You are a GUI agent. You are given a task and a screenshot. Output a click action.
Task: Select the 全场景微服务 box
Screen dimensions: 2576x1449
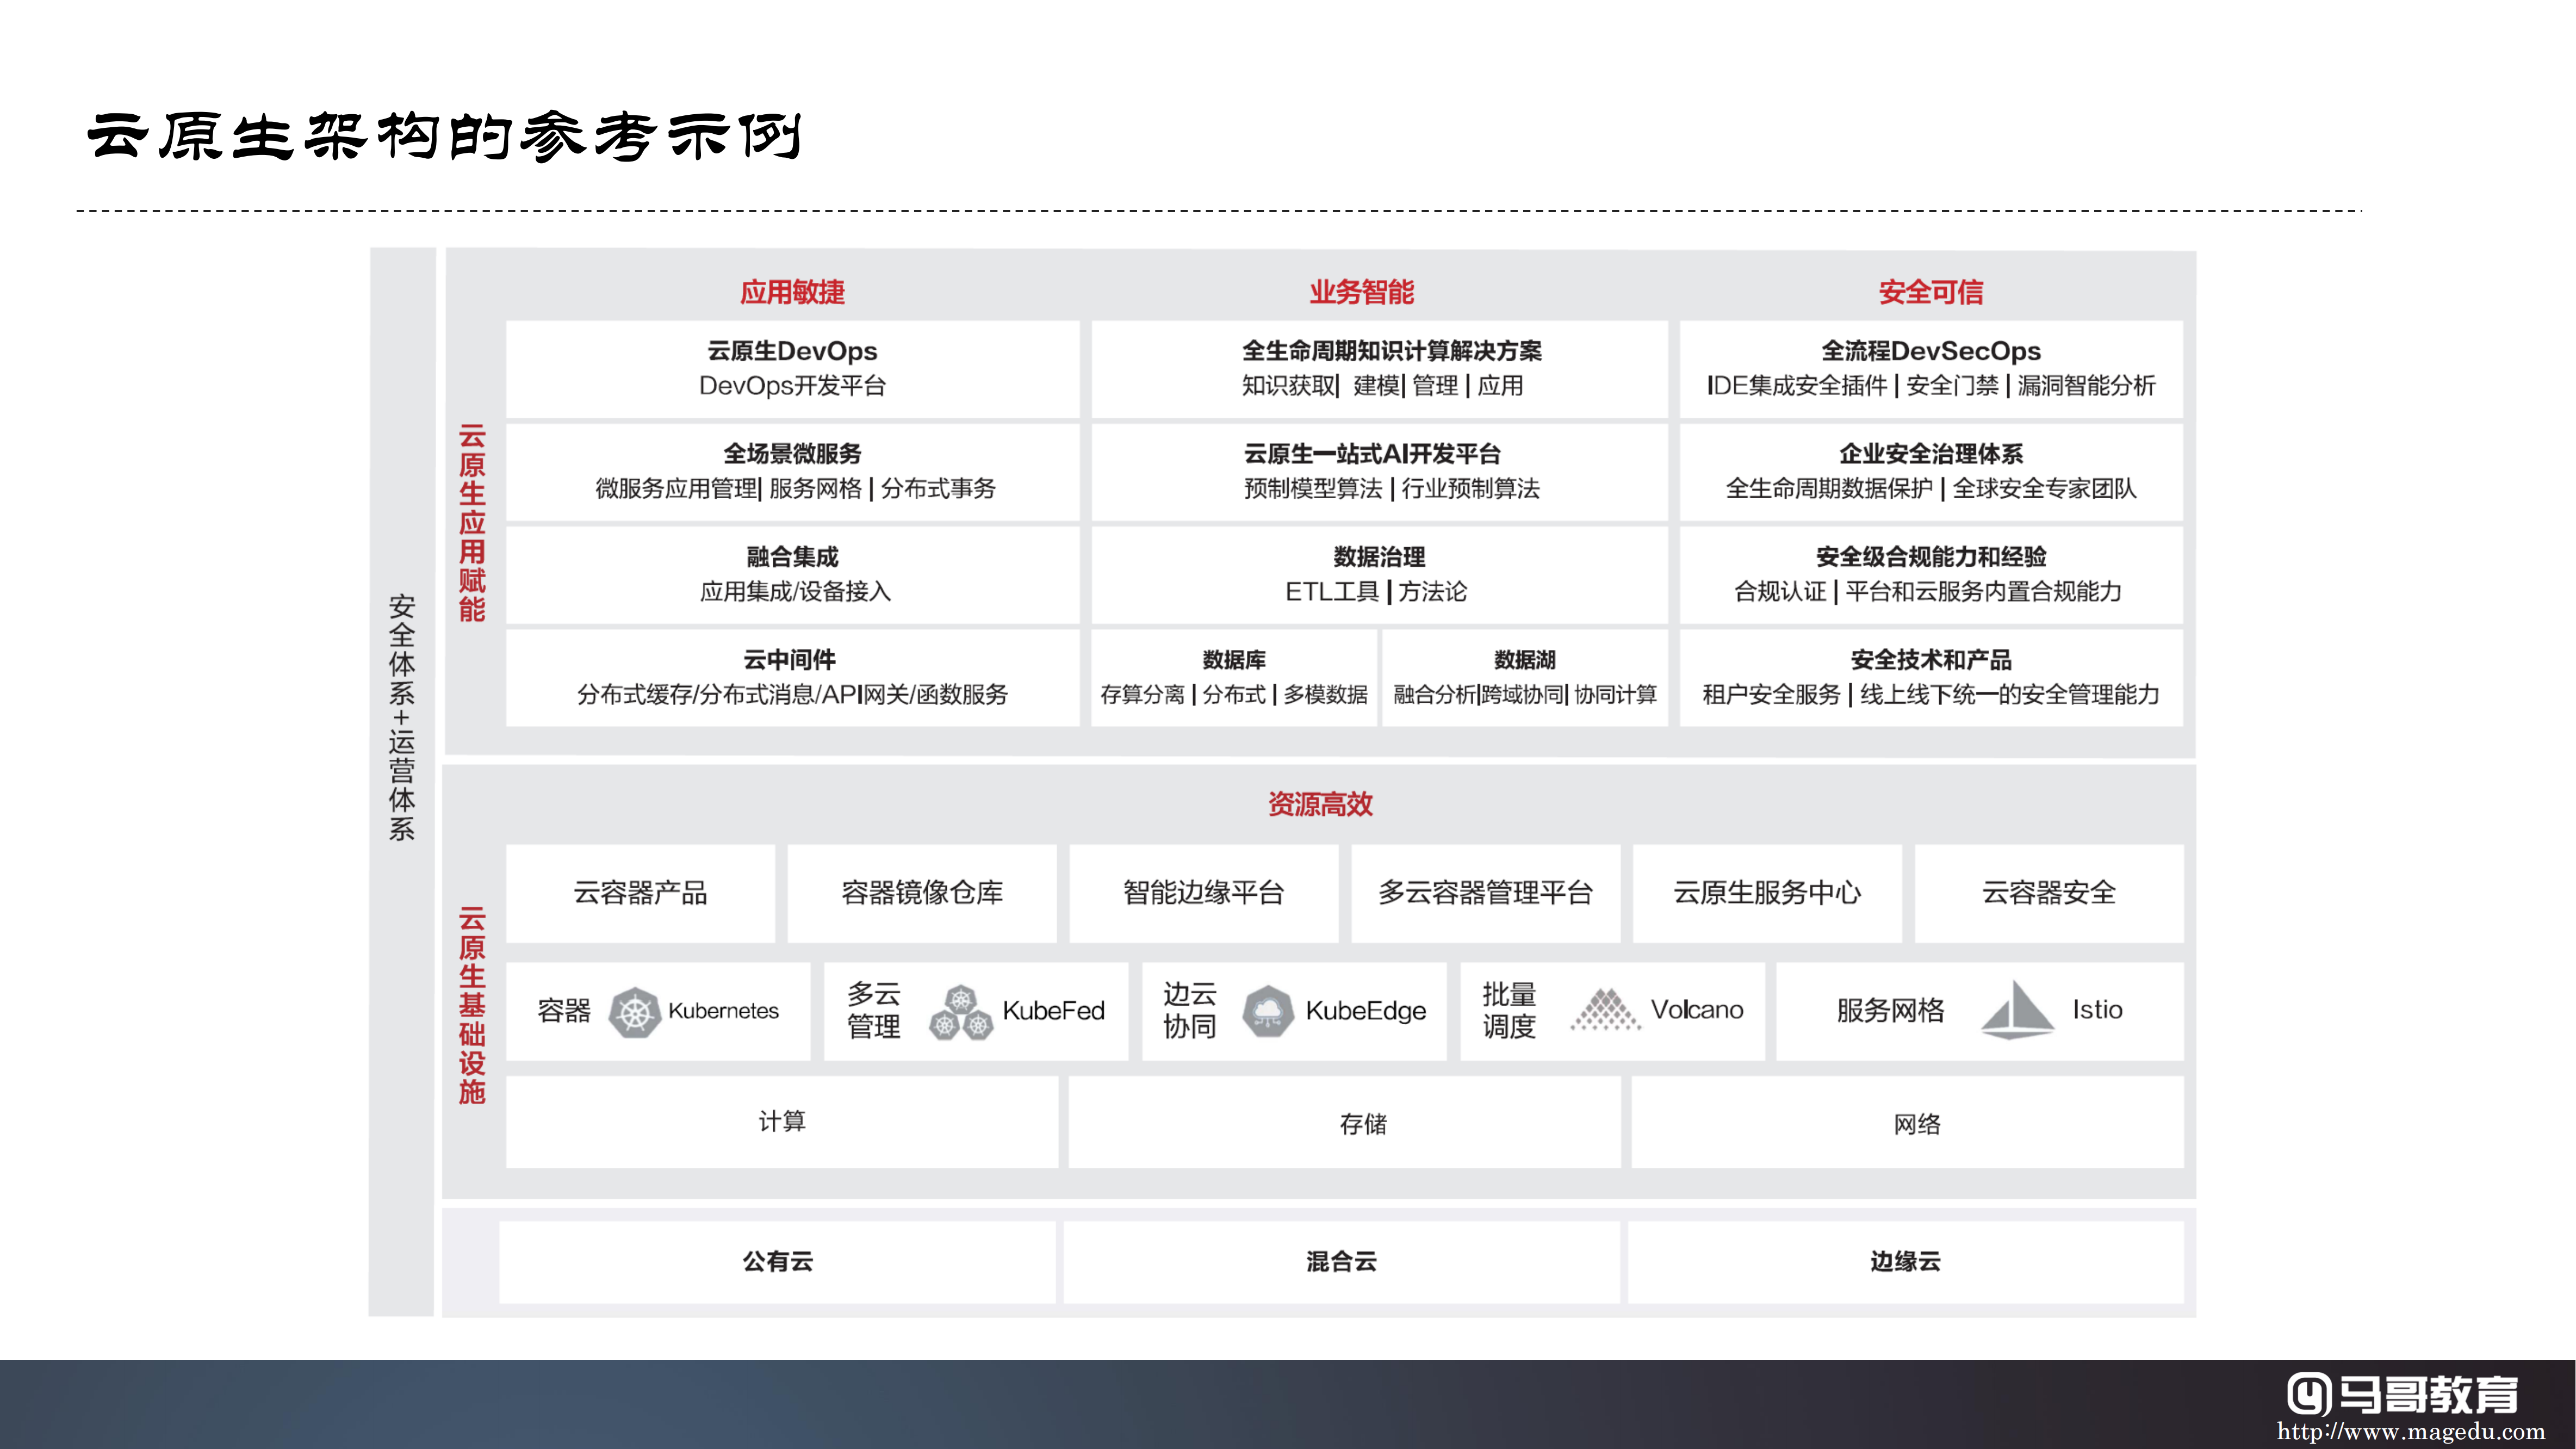(792, 471)
